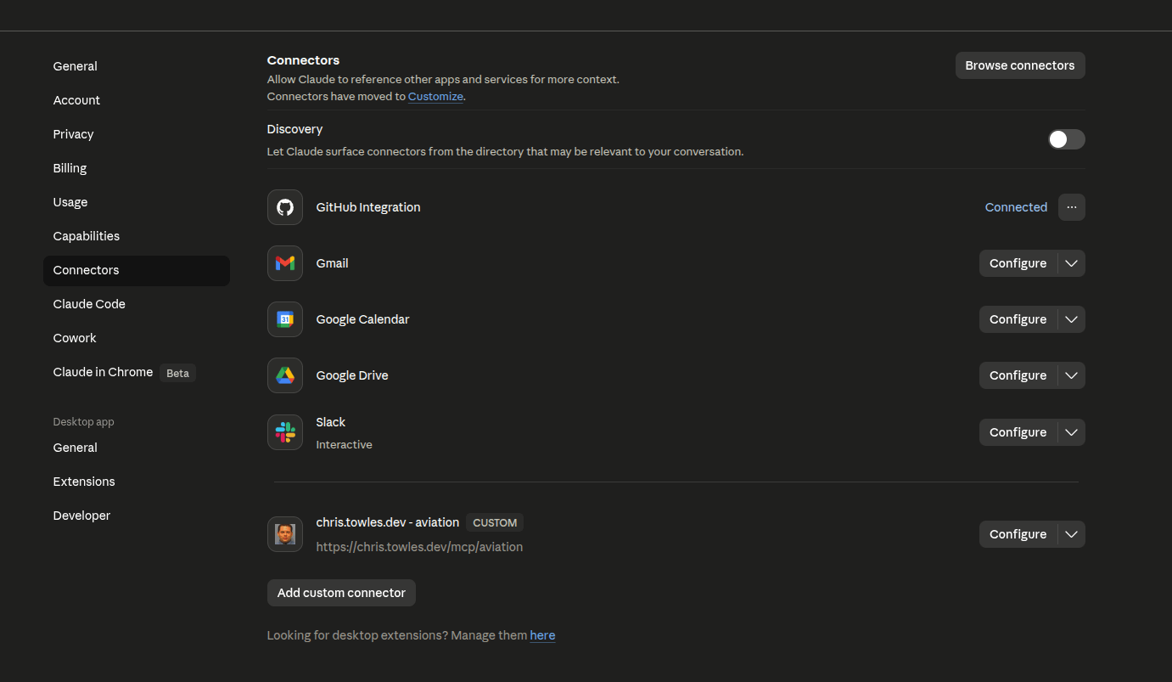Open Account settings in the sidebar

pos(137,100)
